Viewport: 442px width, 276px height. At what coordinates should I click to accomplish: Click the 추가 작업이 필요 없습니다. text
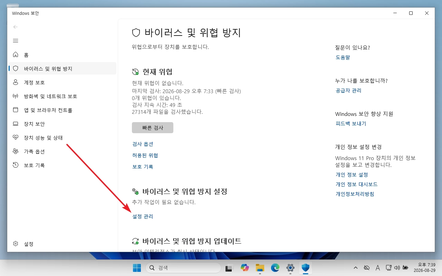[x=164, y=202]
